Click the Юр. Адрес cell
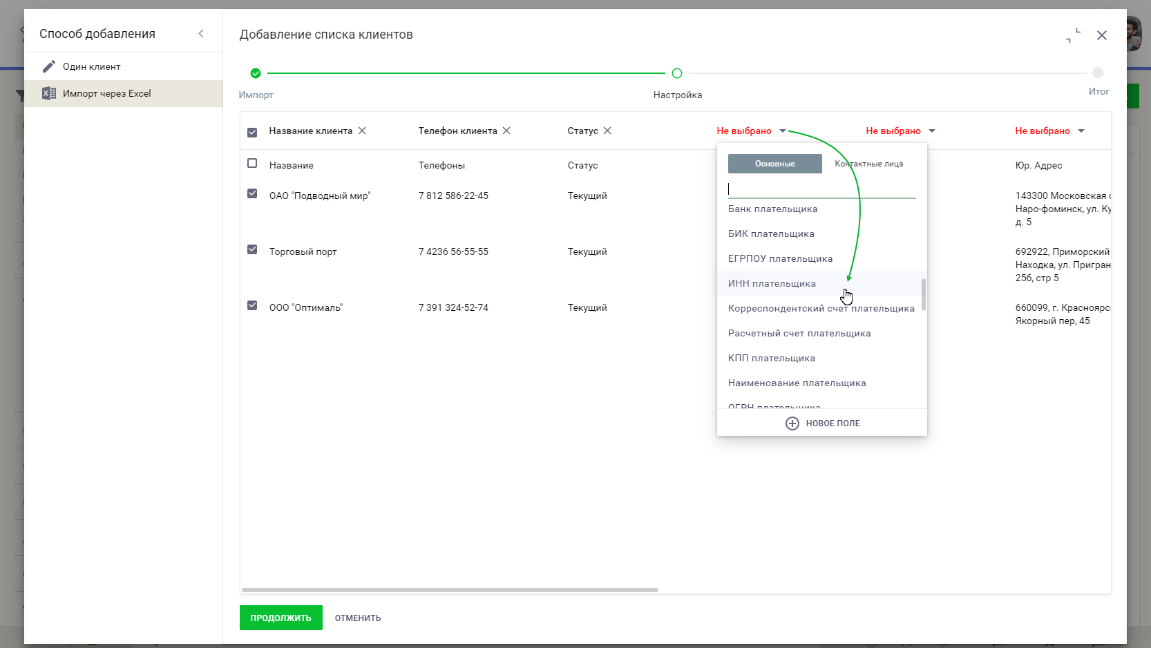Screen dimensions: 1151x648 pos(1038,165)
